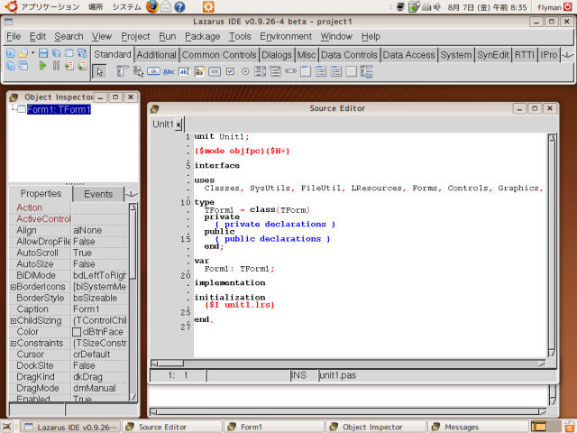Pick the TToggleBox component icon
This screenshot has height=433, width=577.
(215, 71)
